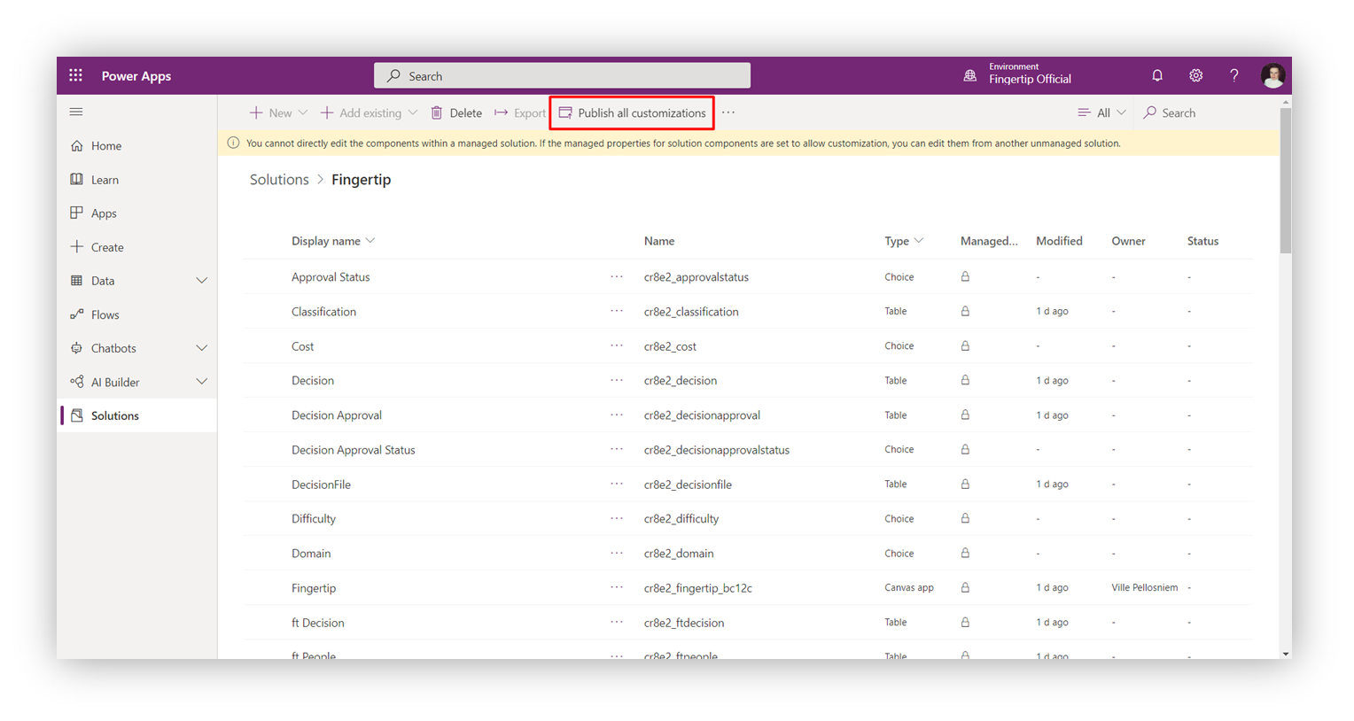This screenshot has height=721, width=1354.
Task: Open more options for Decision Approval Status row
Action: [617, 449]
